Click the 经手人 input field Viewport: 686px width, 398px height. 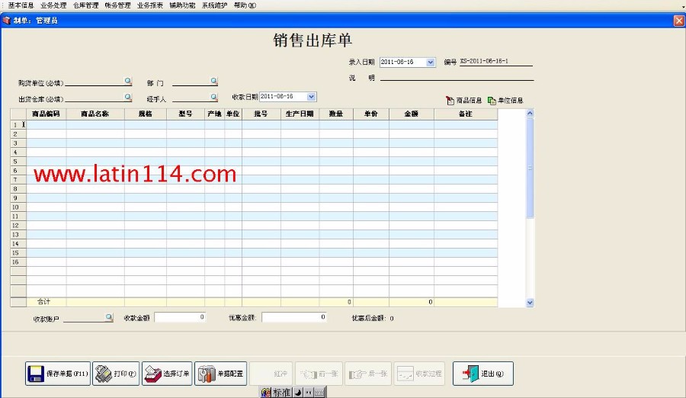click(191, 97)
